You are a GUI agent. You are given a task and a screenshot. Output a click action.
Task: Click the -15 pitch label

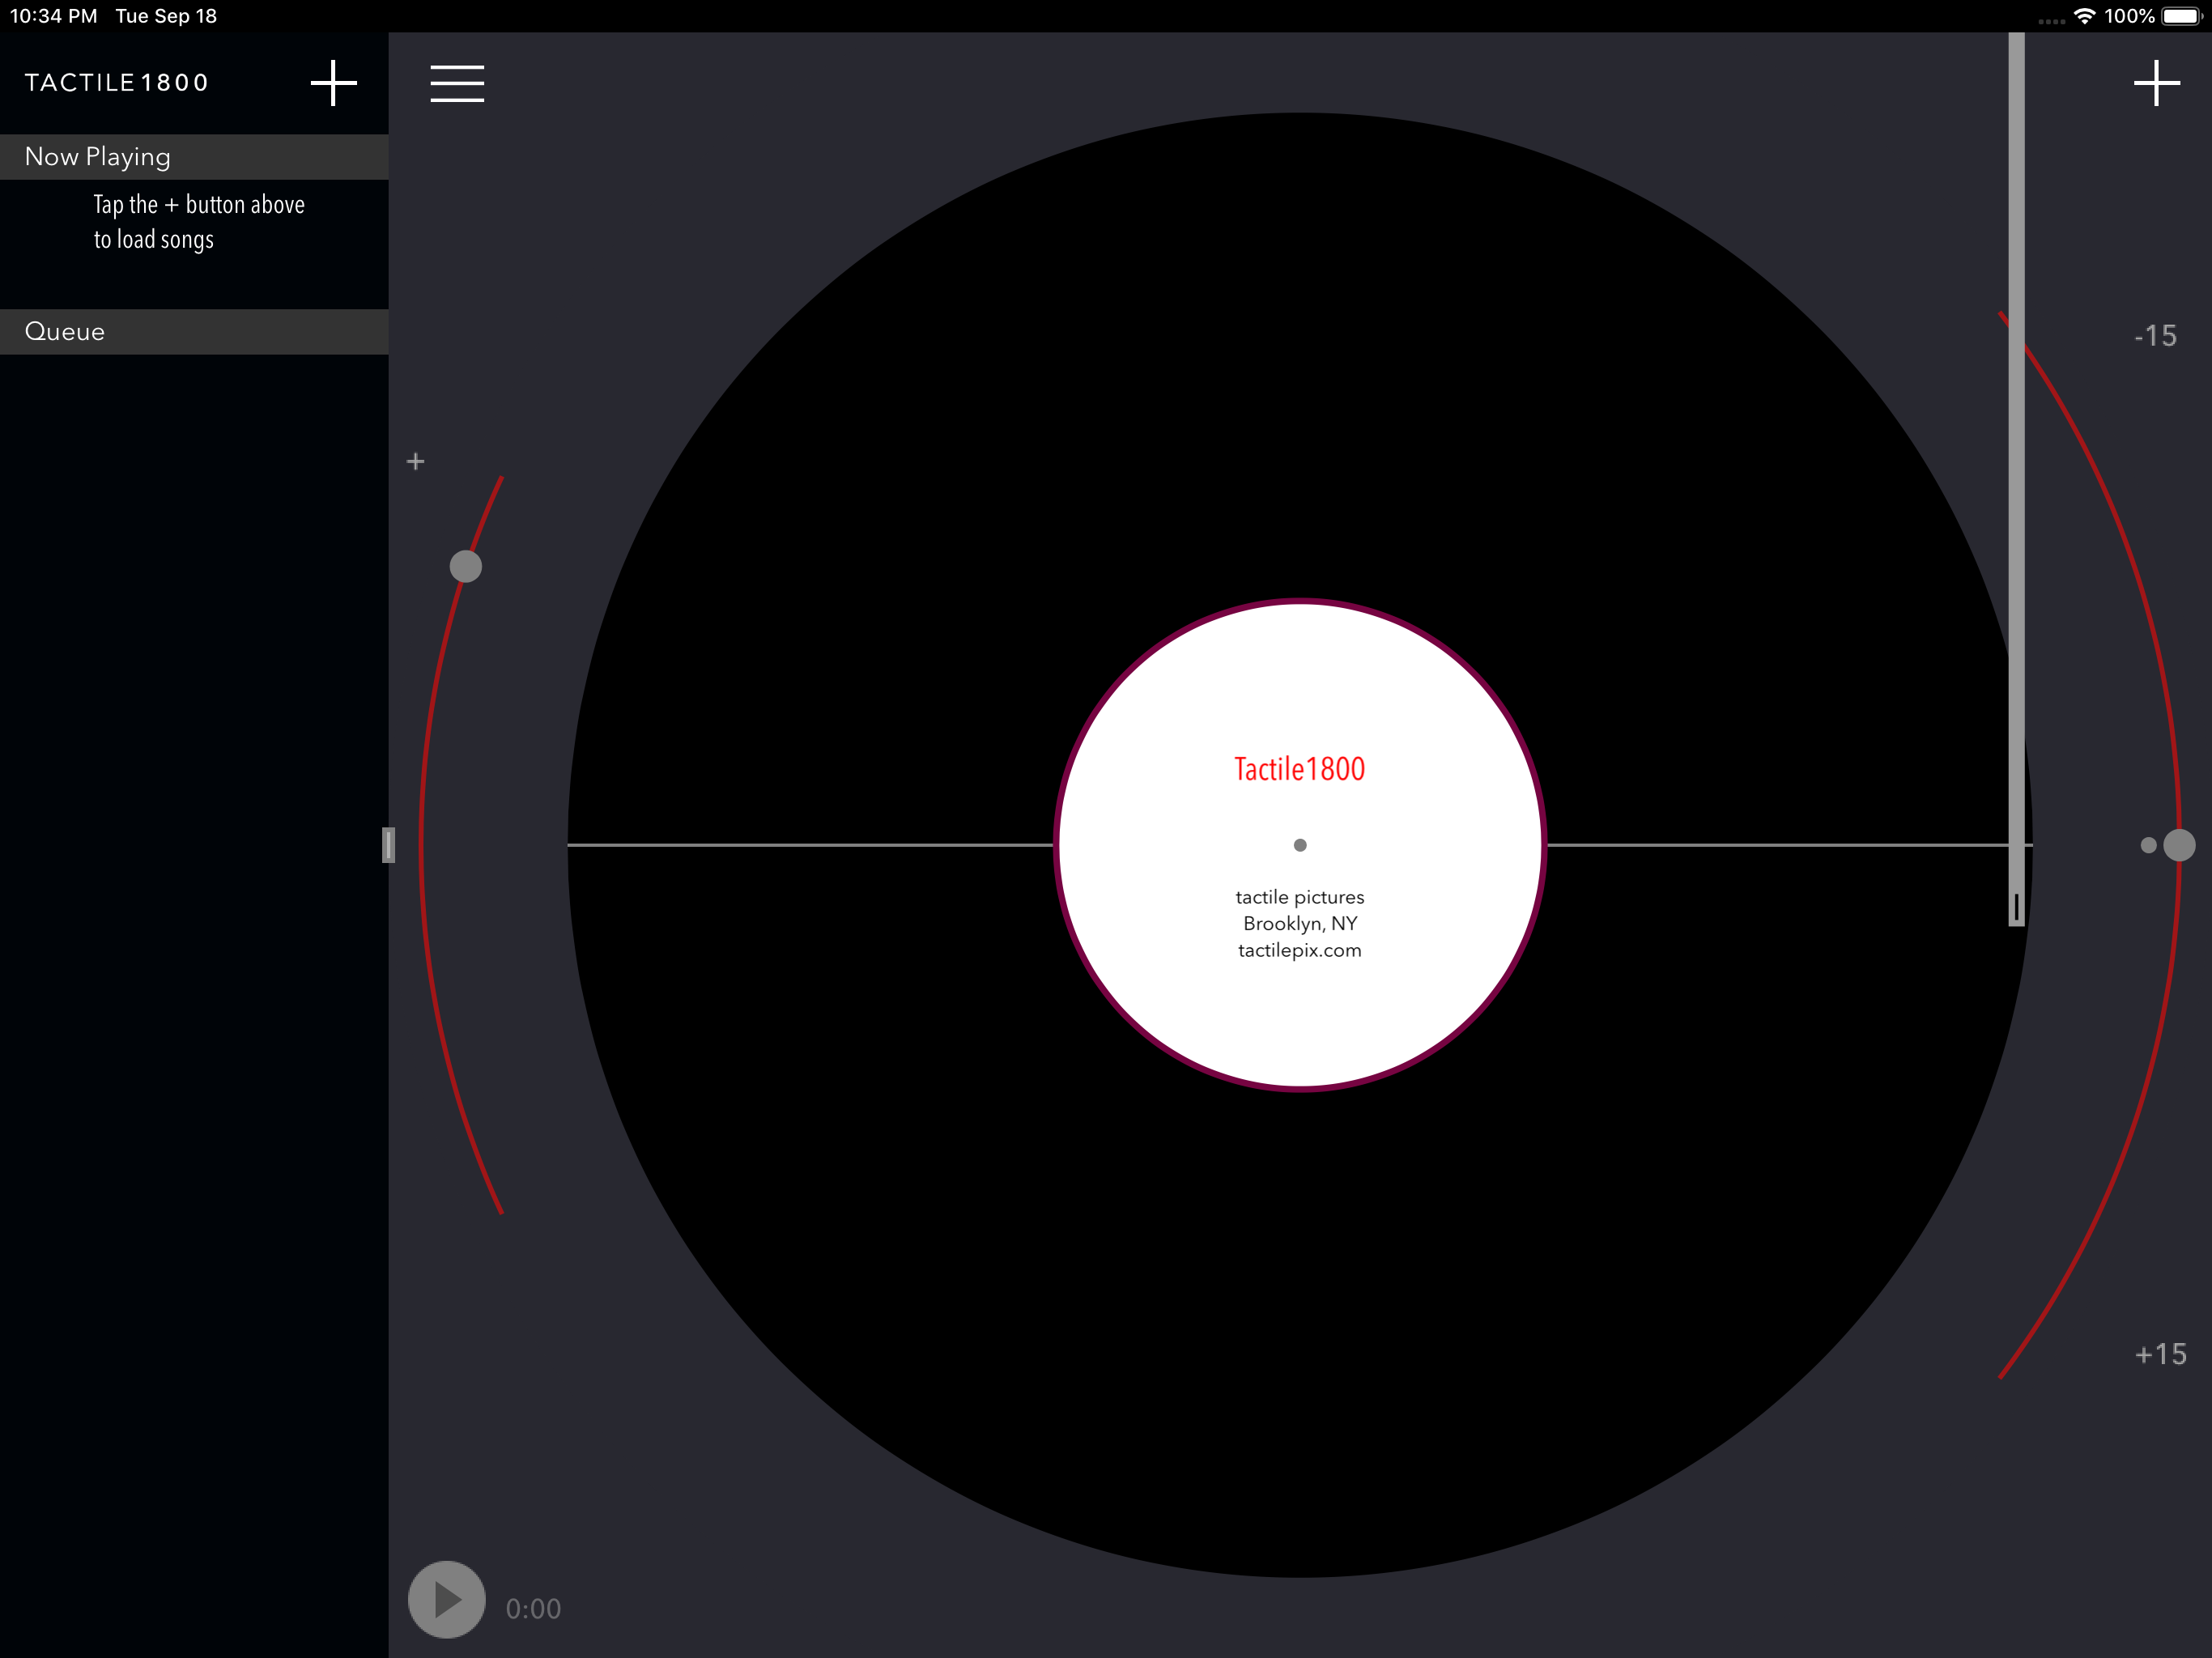[2155, 336]
